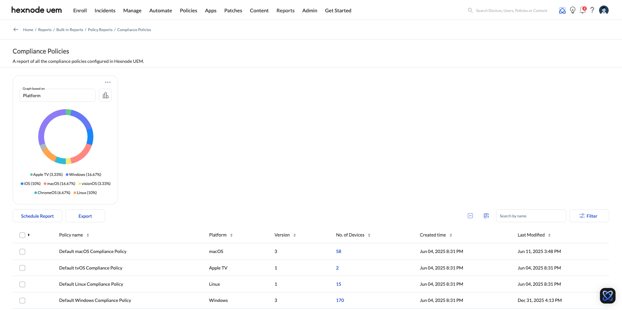
Task: Open the Graph based on Platform dropdown
Action: (57, 96)
